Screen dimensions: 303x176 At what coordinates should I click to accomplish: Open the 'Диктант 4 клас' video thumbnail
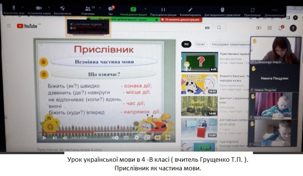[199, 106]
